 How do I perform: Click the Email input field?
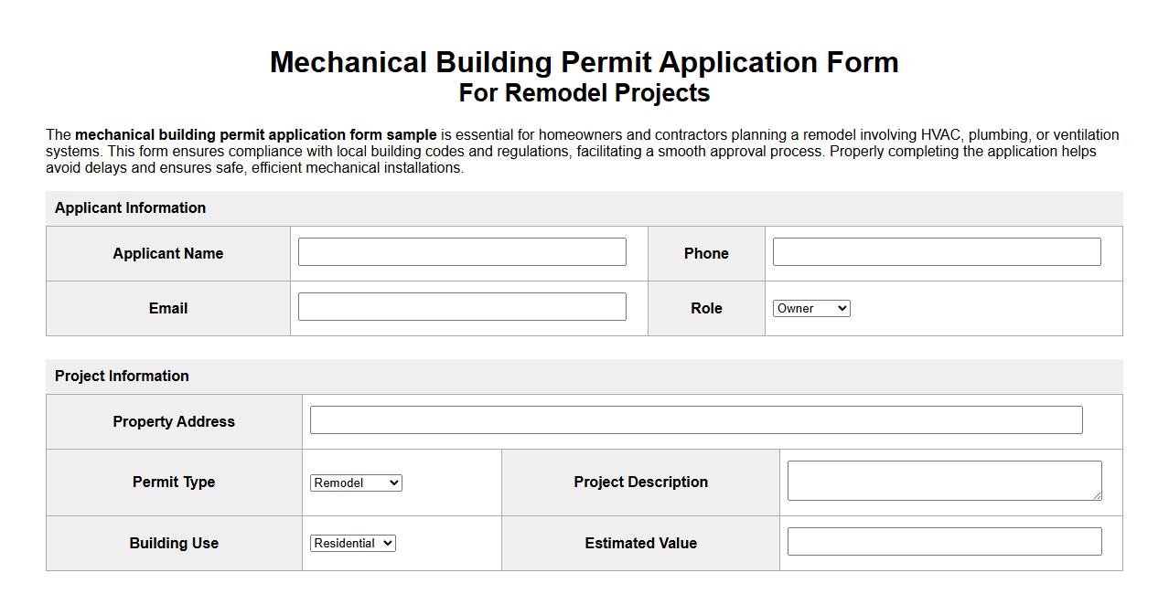click(x=462, y=306)
